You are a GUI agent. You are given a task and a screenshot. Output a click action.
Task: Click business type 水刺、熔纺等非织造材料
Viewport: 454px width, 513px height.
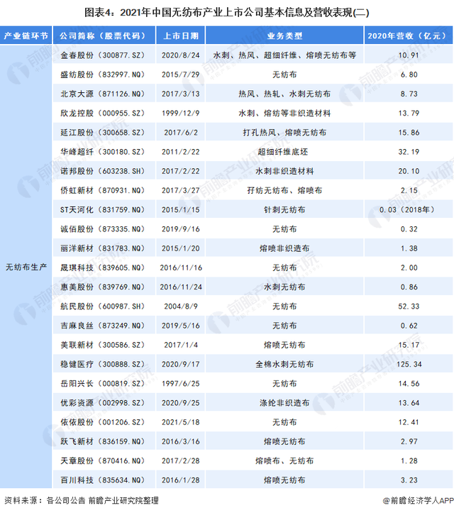[284, 114]
